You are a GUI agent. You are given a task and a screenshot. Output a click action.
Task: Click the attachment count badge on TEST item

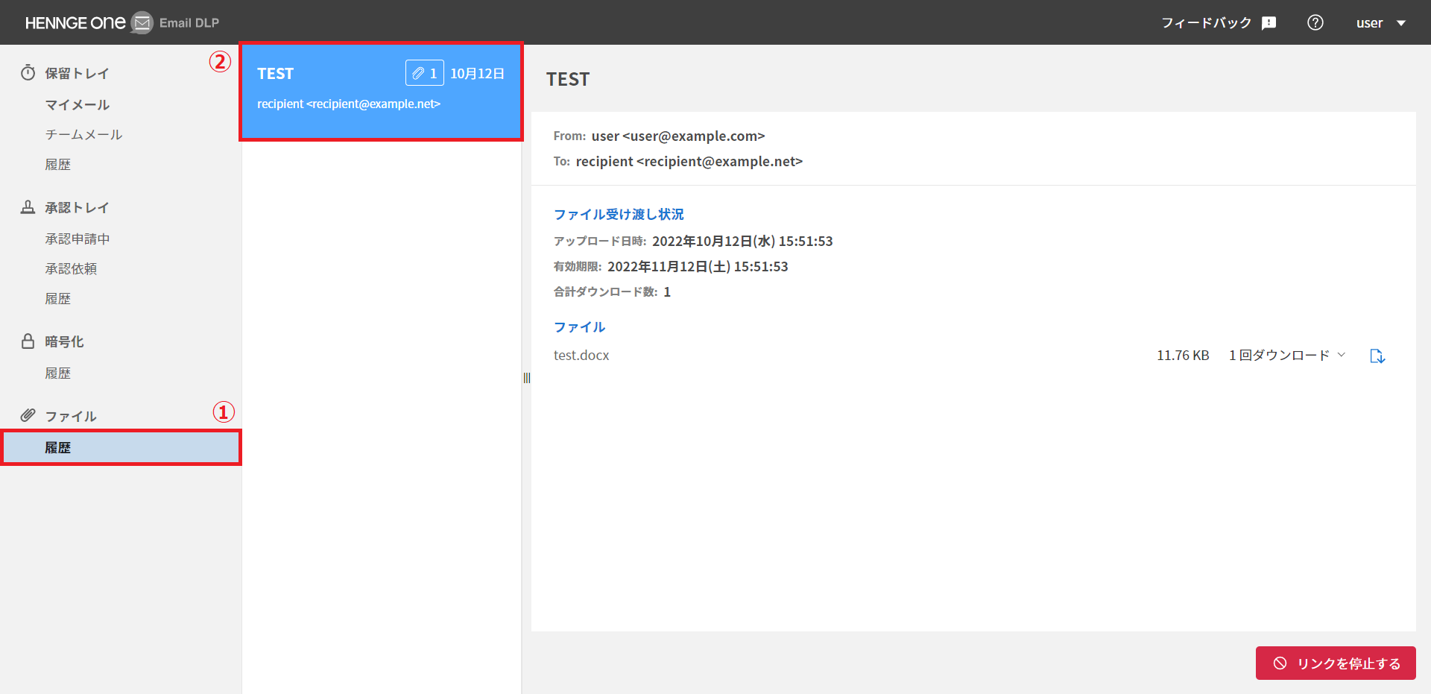425,73
